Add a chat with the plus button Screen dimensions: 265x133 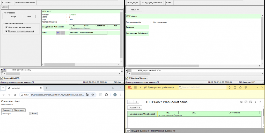pos(58,33)
